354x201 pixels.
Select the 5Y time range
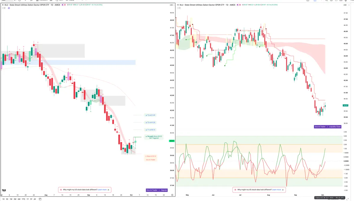(x=31, y=199)
